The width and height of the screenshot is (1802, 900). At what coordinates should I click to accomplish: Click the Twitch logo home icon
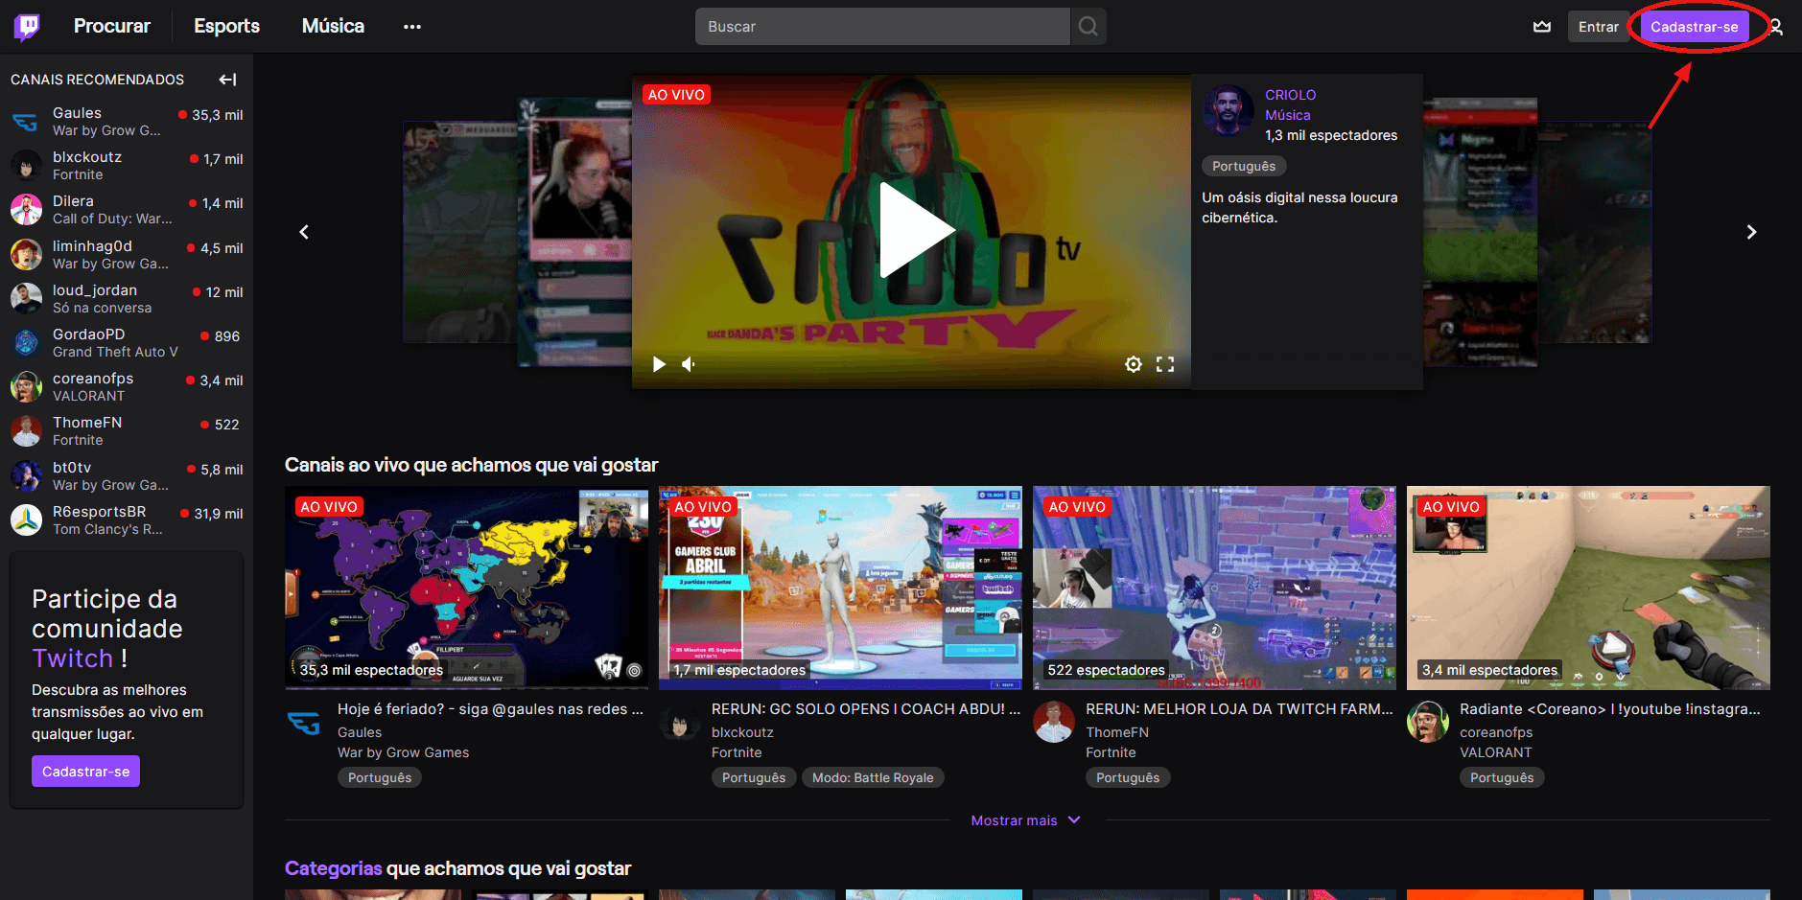click(27, 27)
